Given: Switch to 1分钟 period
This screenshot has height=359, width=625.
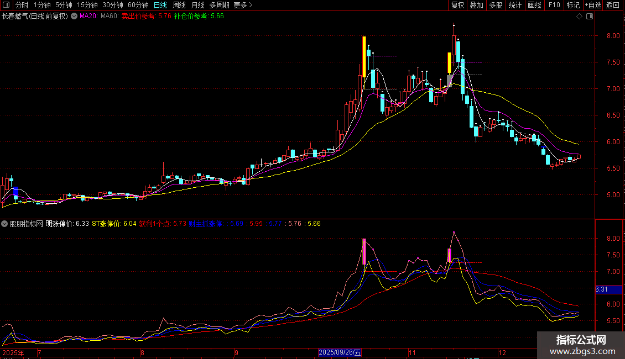Looking at the screenshot, I should tap(42, 5).
